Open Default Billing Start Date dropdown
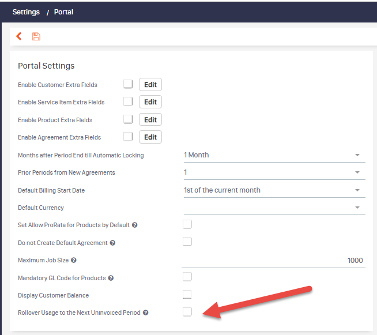The width and height of the screenshot is (377, 335). pos(274,190)
